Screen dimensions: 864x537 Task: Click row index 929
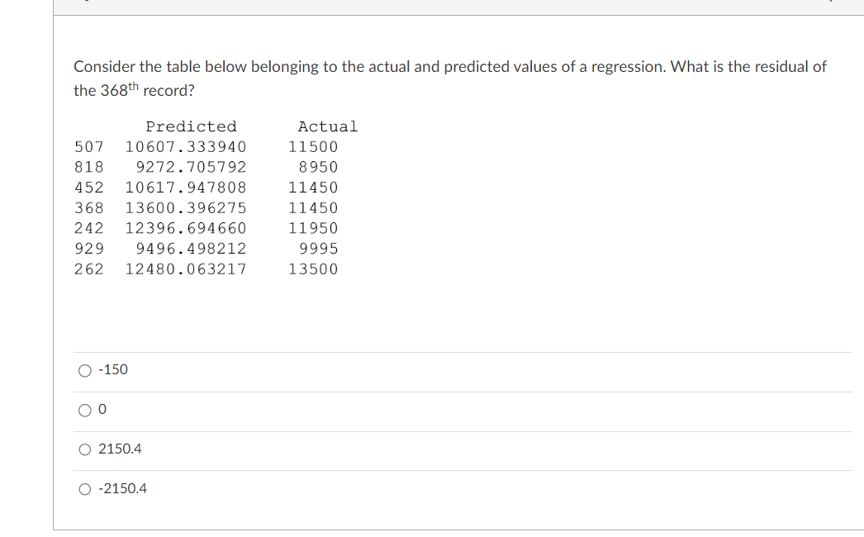89,249
